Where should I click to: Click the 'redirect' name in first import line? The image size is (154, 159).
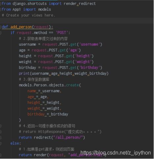(x=87, y=4)
